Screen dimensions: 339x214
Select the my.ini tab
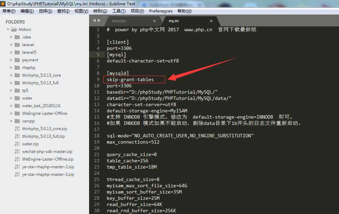point(174,21)
